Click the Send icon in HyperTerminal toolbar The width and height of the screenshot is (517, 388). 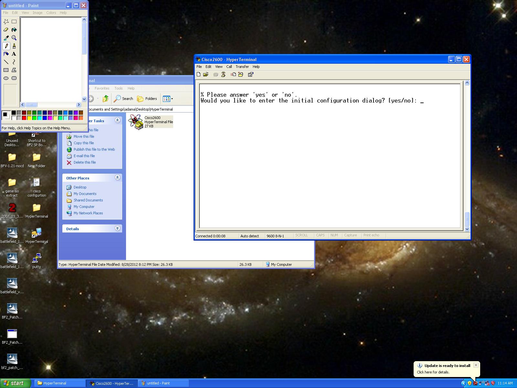click(x=233, y=74)
